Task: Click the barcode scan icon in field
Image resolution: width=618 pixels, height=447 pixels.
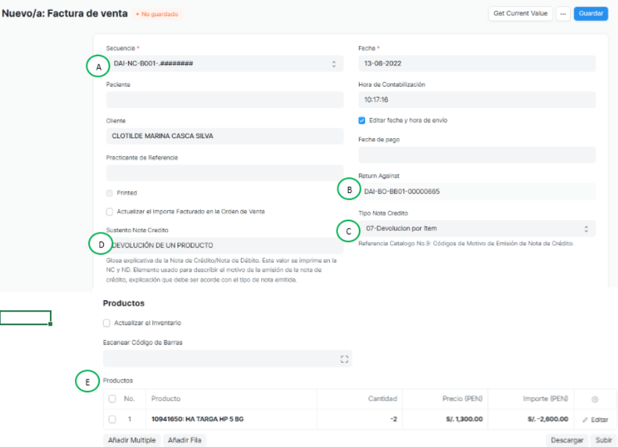Action: point(345,359)
